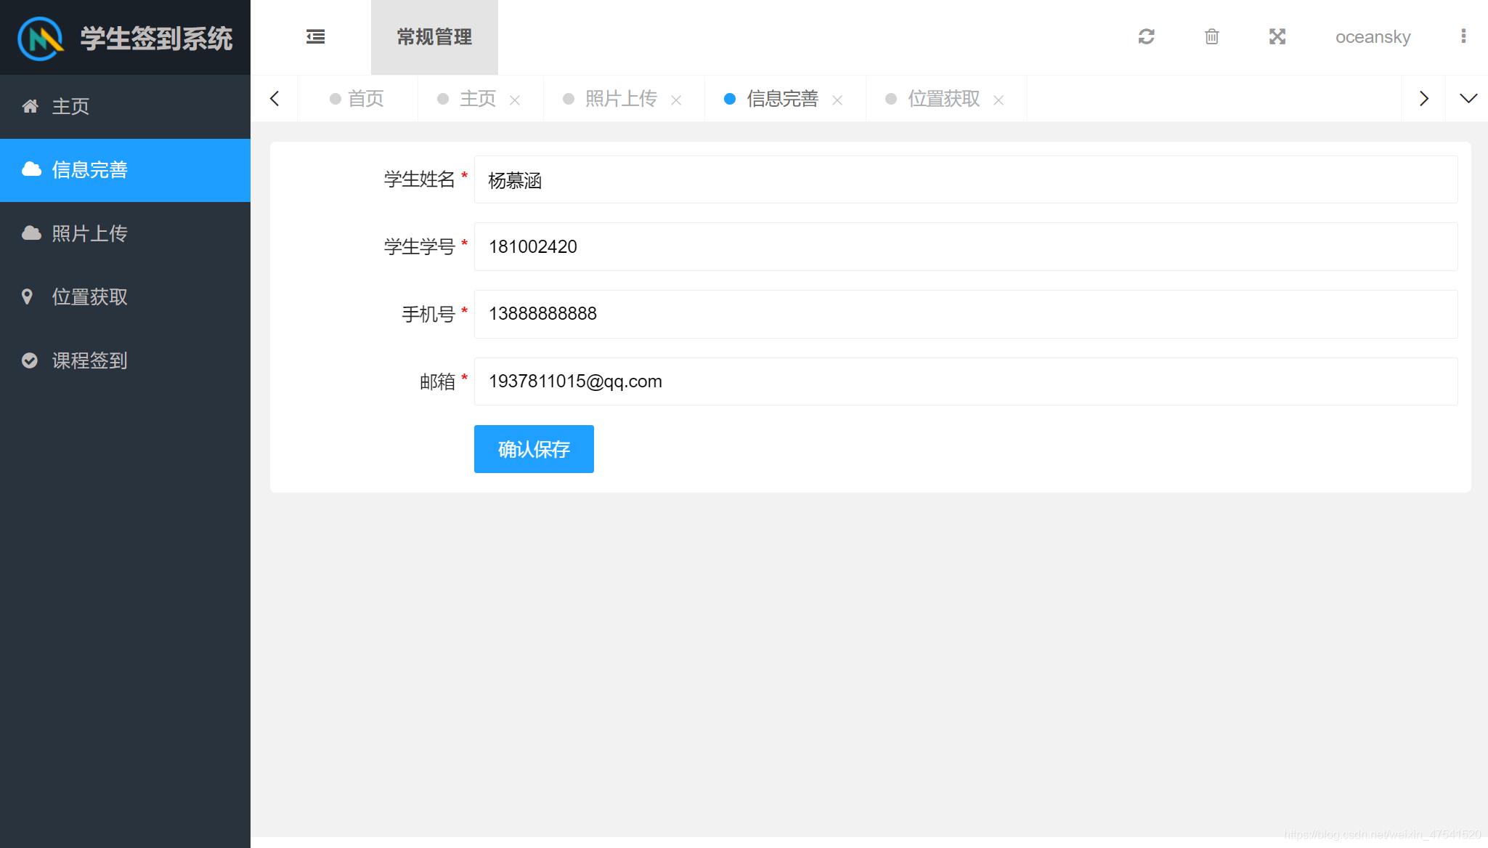Click the refresh icon in the top toolbar
The height and width of the screenshot is (848, 1488).
1146,36
